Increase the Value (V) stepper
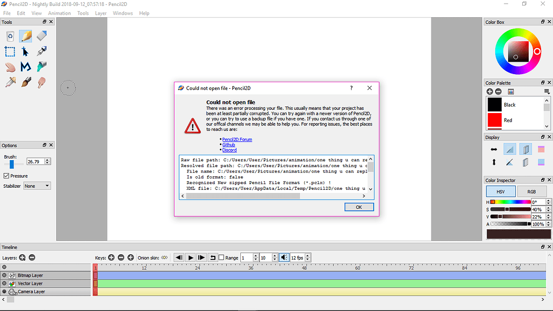This screenshot has width=553, height=311. 548,215
